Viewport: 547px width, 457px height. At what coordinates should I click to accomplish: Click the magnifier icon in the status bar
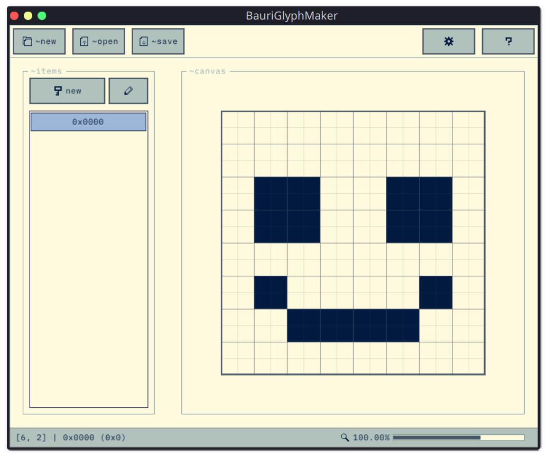point(345,437)
